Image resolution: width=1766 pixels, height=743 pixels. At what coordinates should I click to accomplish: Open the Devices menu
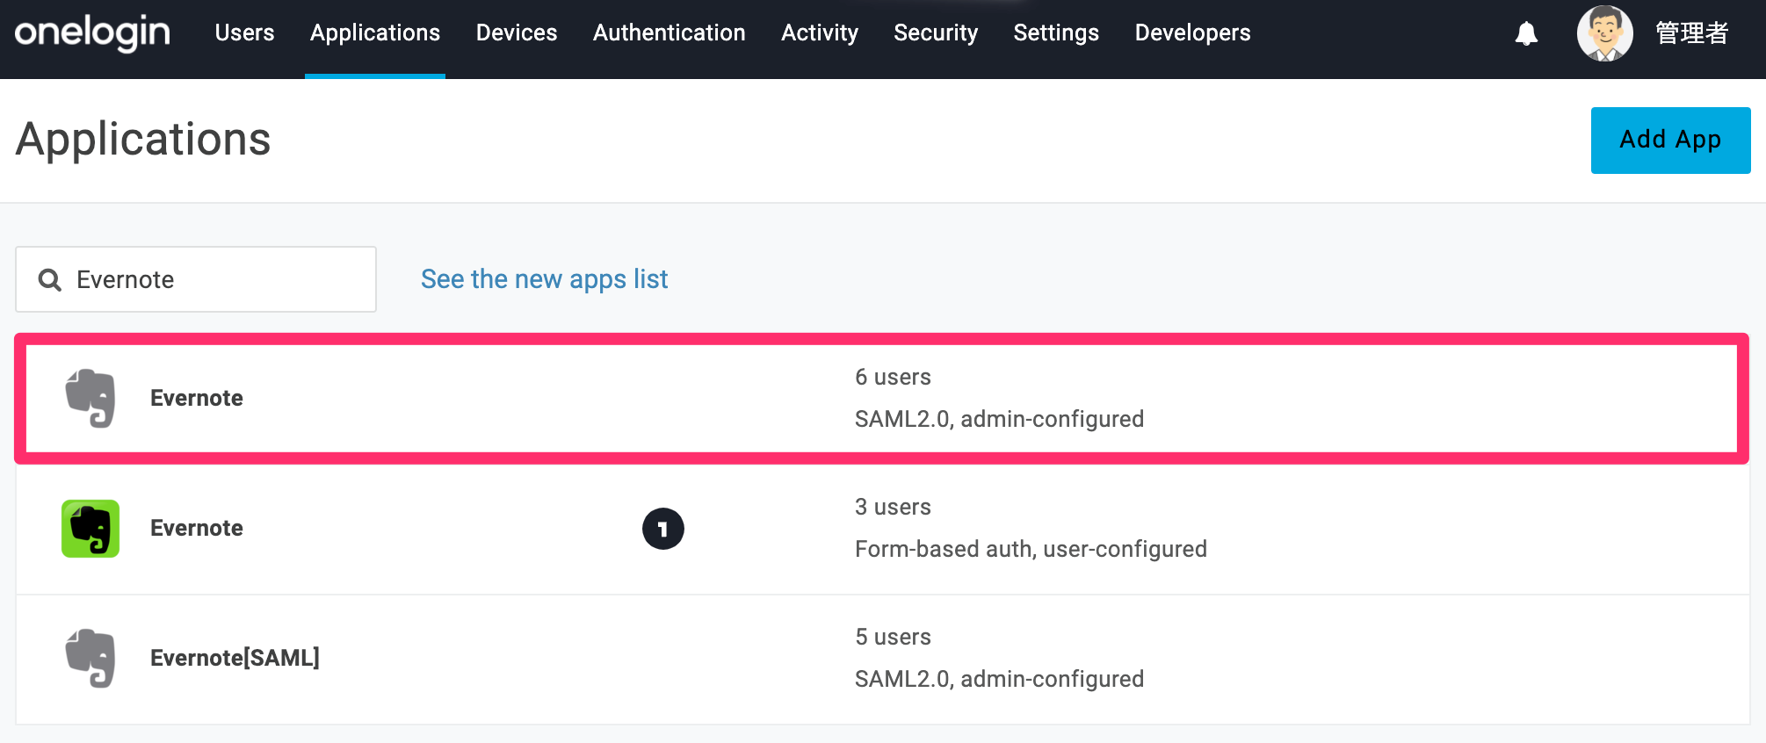[517, 32]
